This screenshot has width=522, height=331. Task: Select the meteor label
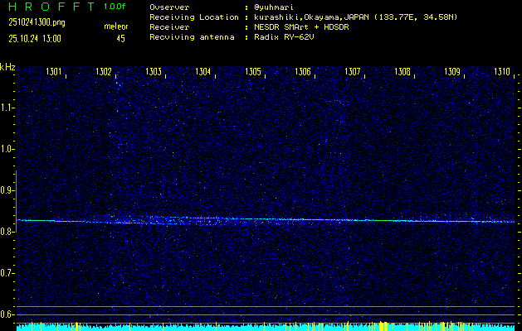115,27
